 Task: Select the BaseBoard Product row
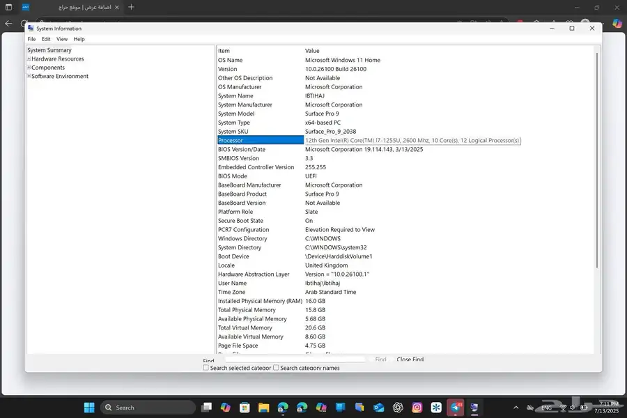(405, 194)
